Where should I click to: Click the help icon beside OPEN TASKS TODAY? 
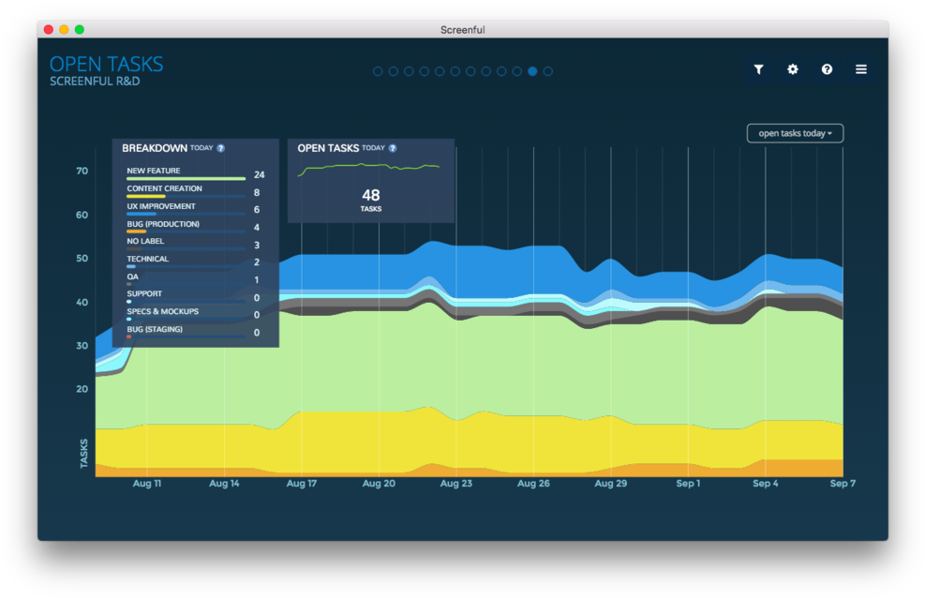[393, 148]
